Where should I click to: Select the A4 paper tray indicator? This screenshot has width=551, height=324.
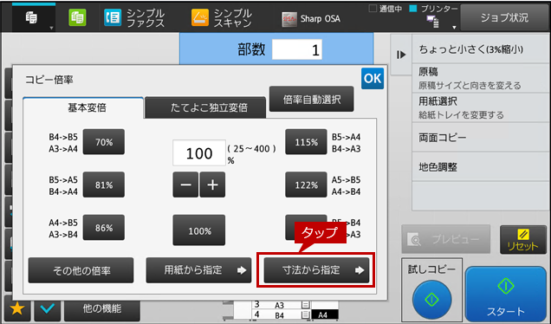pos(325,314)
